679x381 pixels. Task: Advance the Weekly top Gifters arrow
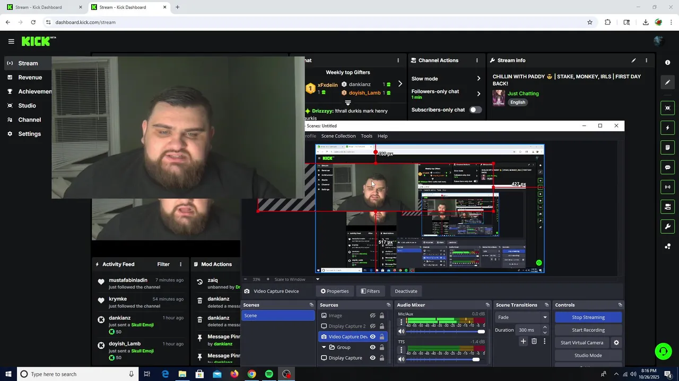(x=400, y=84)
